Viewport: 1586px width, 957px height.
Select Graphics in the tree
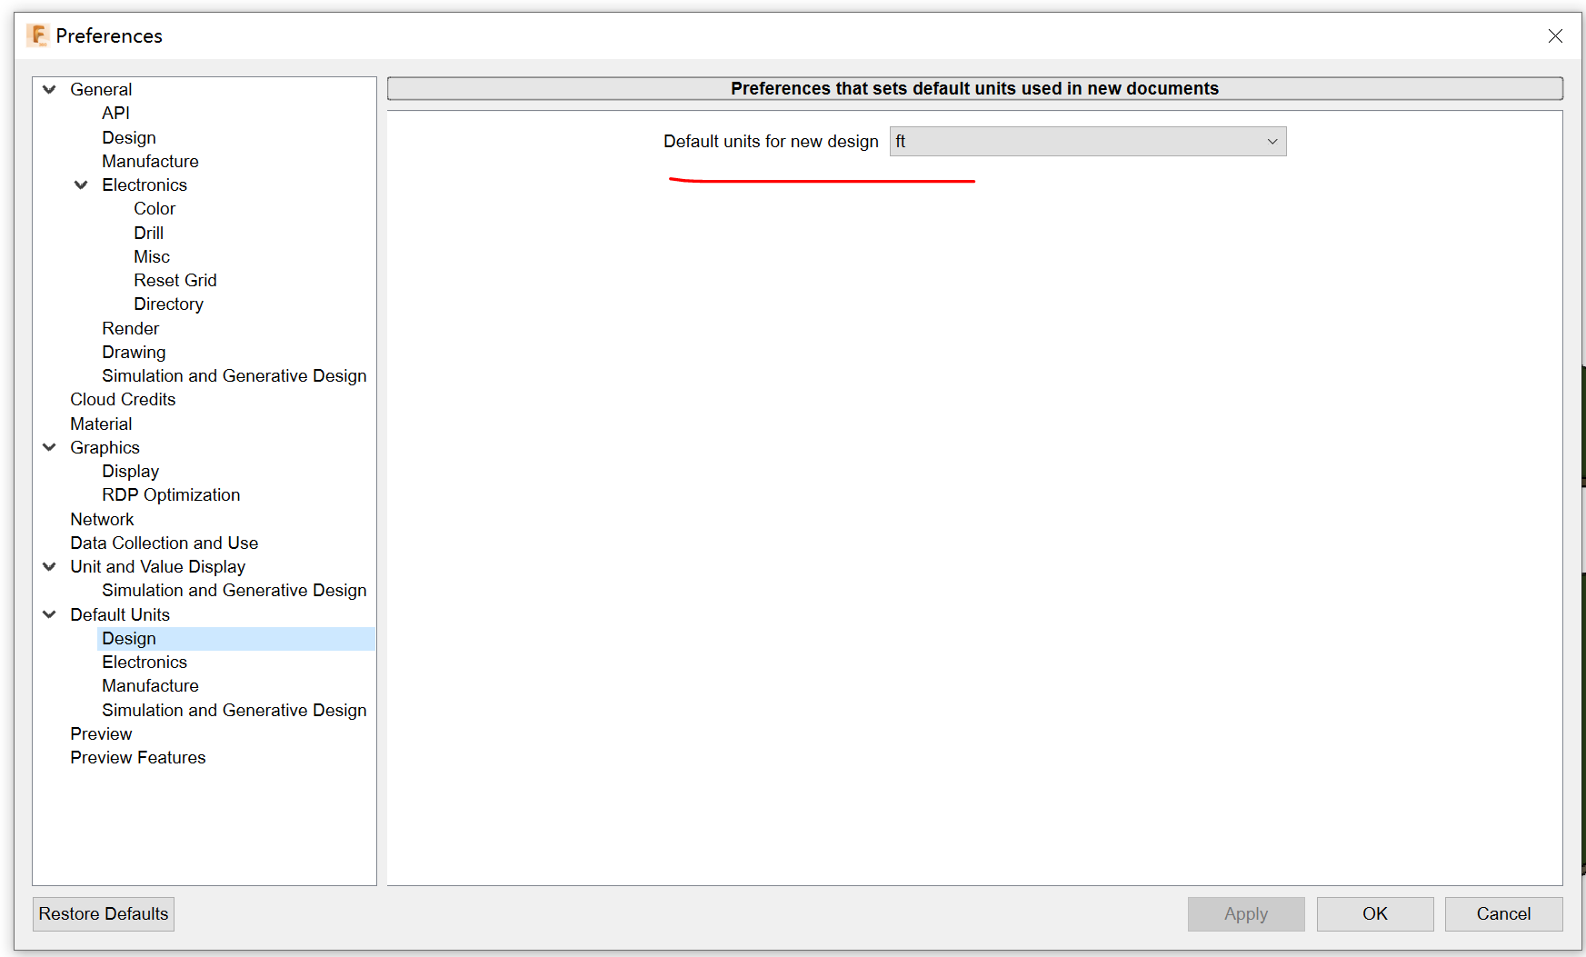(105, 447)
